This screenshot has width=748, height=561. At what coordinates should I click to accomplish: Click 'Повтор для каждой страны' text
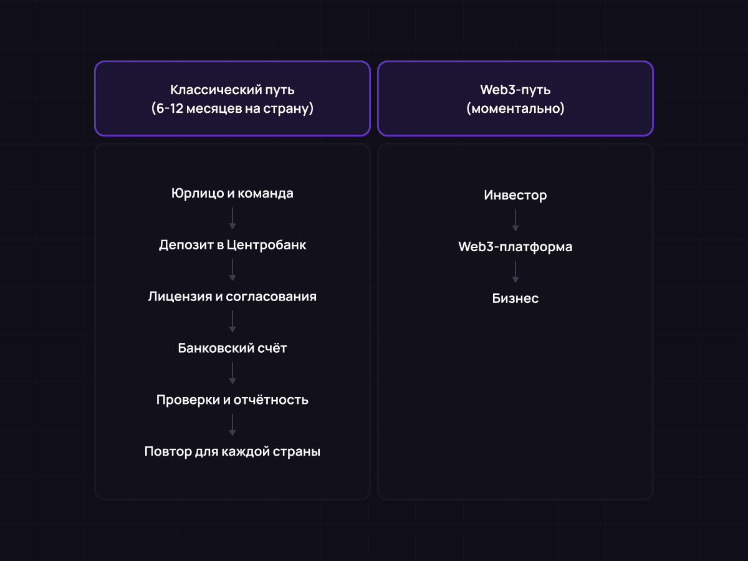pyautogui.click(x=232, y=451)
